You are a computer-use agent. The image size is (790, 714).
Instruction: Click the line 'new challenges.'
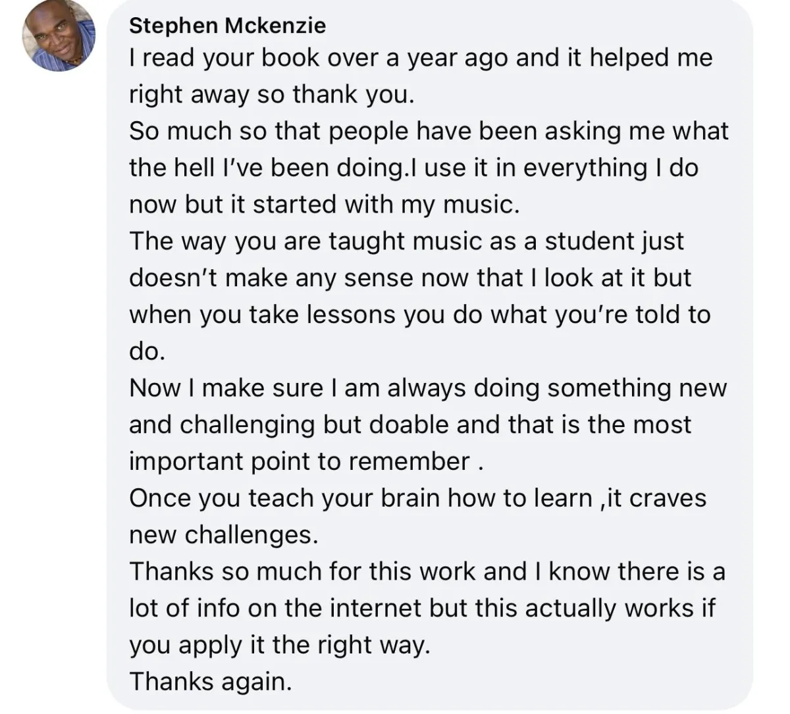pos(224,535)
